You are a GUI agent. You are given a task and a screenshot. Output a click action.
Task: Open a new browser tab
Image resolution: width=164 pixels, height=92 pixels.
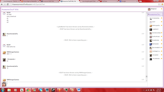coord(140,1)
